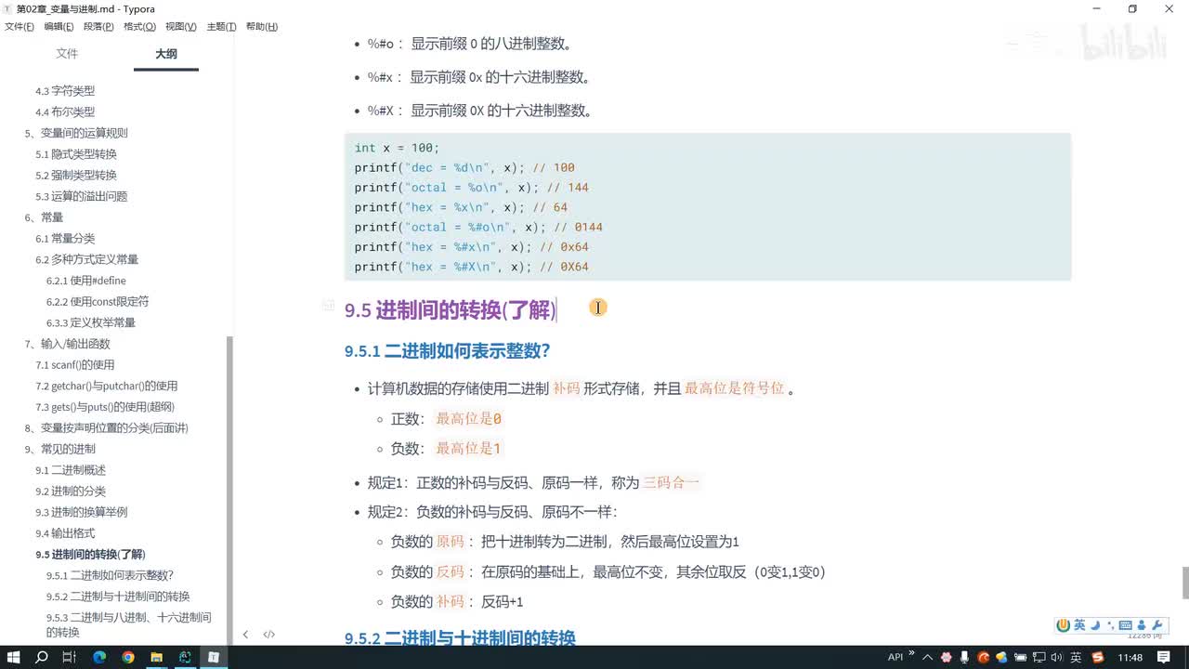Open the 帮助(H) menu
The image size is (1189, 669).
click(x=262, y=27)
